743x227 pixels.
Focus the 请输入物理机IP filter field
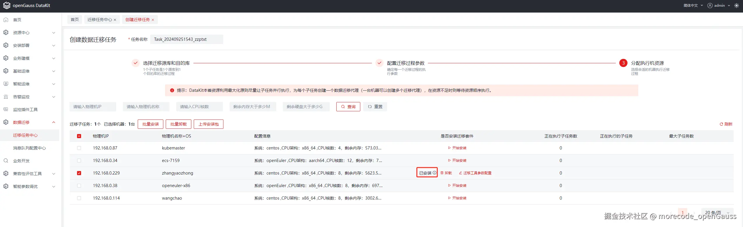click(93, 107)
